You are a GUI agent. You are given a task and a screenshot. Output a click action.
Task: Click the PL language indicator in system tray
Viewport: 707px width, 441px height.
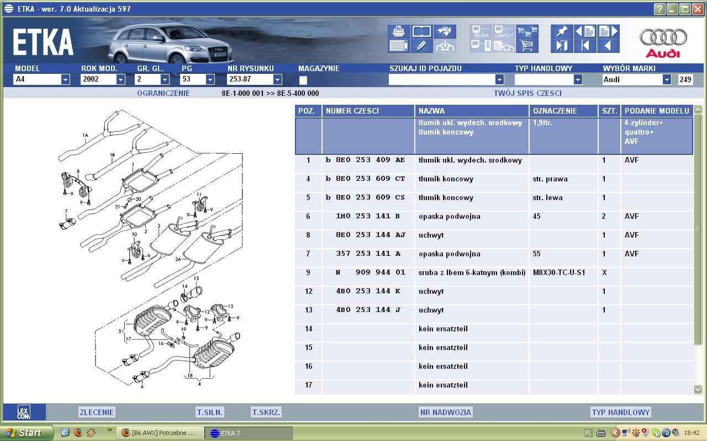(588, 433)
